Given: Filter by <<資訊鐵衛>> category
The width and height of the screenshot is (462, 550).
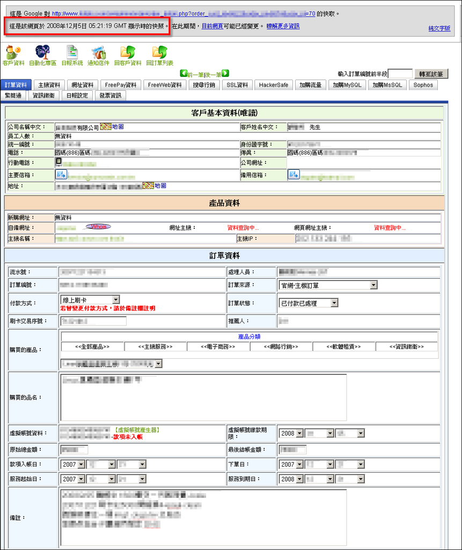Looking at the screenshot, I should [407, 346].
